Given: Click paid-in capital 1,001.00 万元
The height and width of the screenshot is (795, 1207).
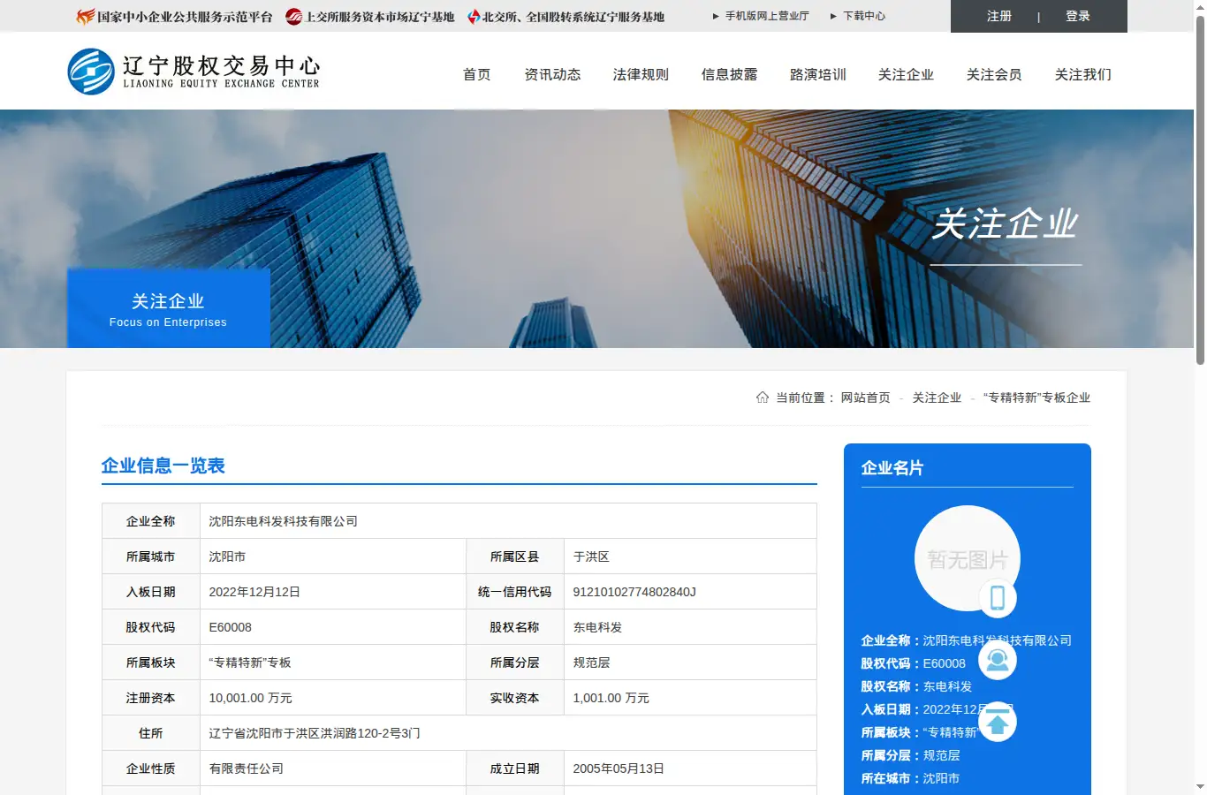Looking at the screenshot, I should (x=611, y=698).
